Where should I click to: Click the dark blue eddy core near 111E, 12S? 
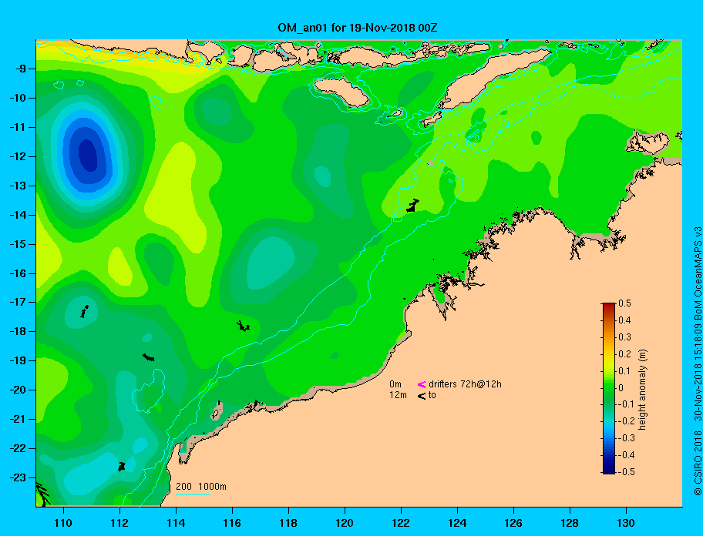(88, 155)
